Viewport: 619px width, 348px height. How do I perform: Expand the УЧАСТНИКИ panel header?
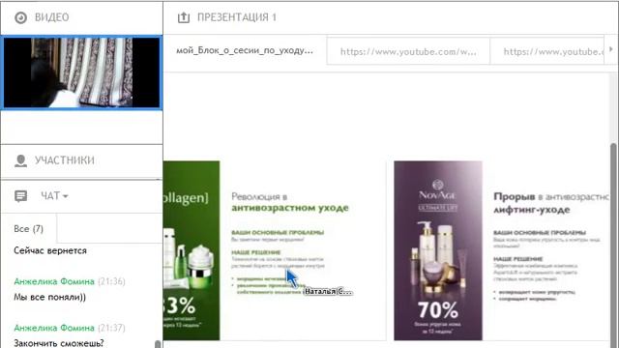[81, 160]
